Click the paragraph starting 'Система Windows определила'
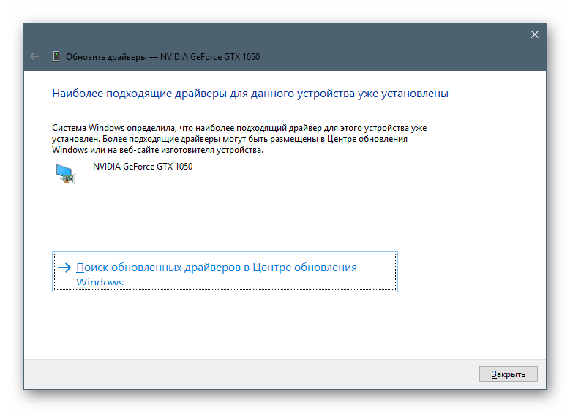The width and height of the screenshot is (570, 413). pyautogui.click(x=239, y=139)
